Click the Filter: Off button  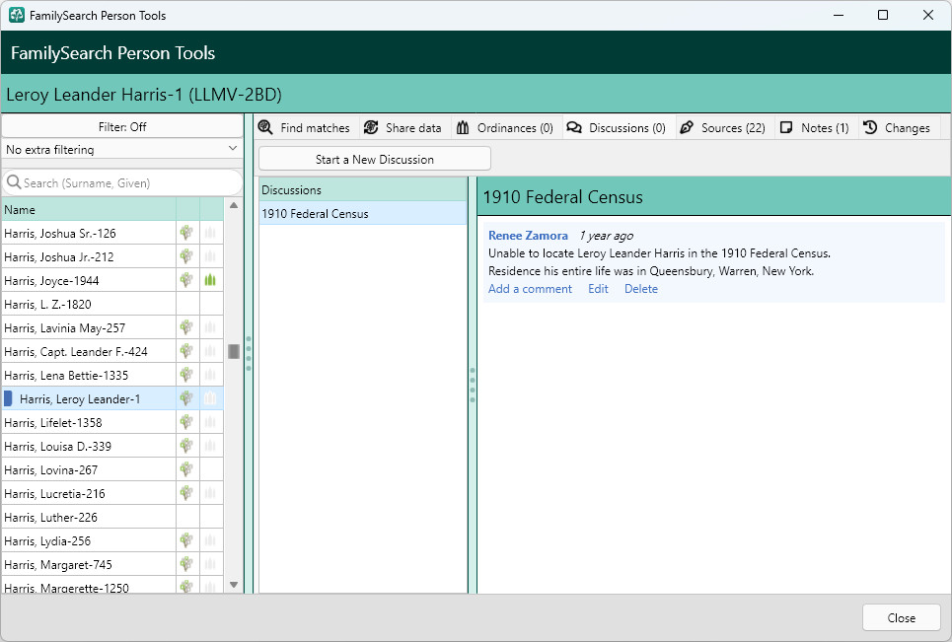pyautogui.click(x=122, y=127)
